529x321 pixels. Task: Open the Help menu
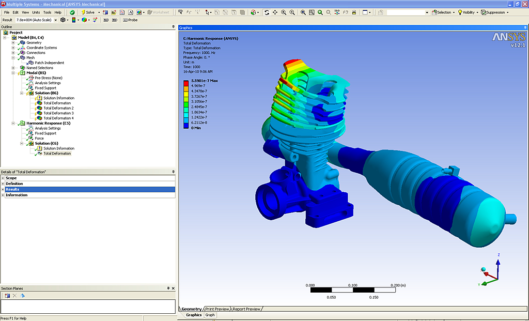[58, 12]
